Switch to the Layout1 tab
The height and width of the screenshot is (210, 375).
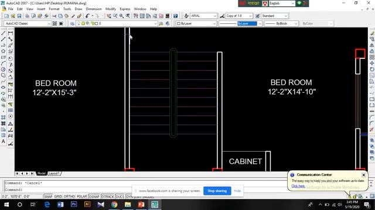coord(54,173)
